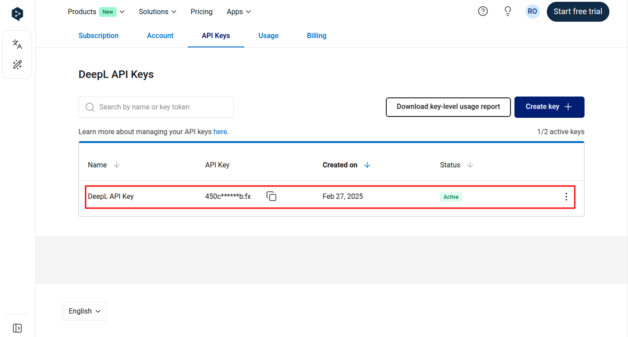Image resolution: width=628 pixels, height=337 pixels.
Task: Open the English language dropdown
Action: (84, 311)
